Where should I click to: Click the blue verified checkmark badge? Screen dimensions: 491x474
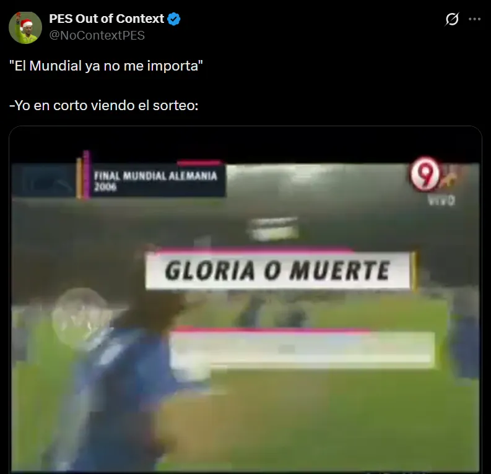coord(174,19)
